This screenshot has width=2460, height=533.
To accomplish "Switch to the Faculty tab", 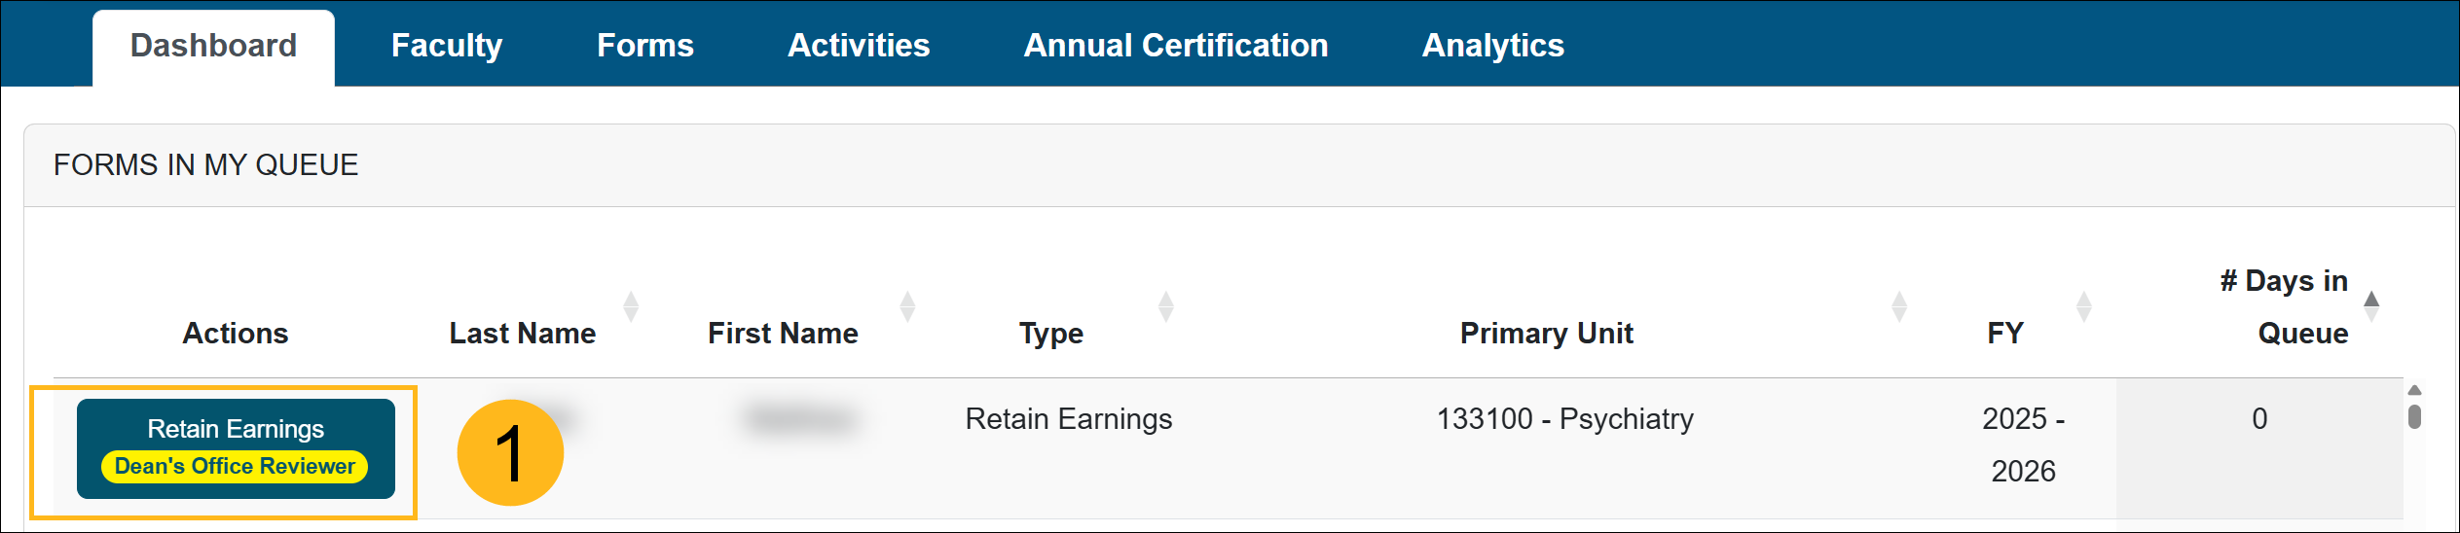I will pos(446,46).
